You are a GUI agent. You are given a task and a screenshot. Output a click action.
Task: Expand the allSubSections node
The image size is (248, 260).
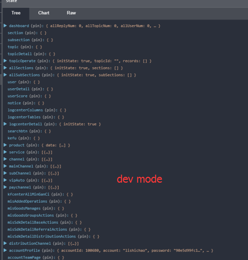pyautogui.click(x=5, y=75)
